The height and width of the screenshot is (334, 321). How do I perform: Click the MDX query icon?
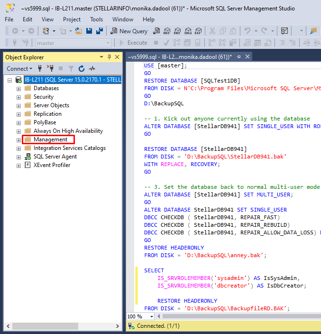point(167,31)
